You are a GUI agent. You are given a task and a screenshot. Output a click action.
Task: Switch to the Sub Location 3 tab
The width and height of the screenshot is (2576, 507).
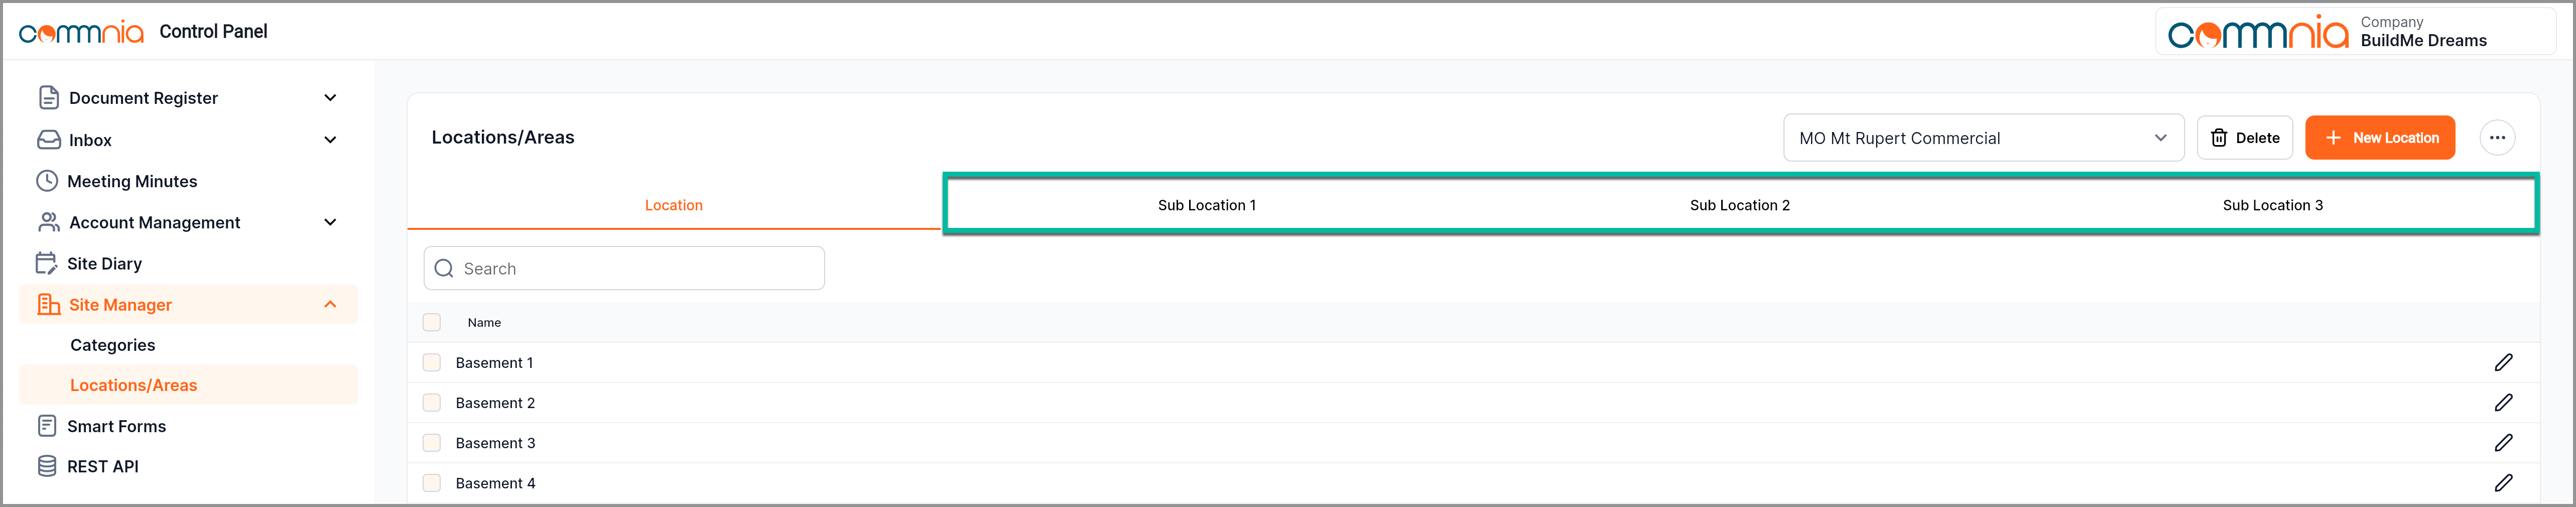tap(2272, 205)
